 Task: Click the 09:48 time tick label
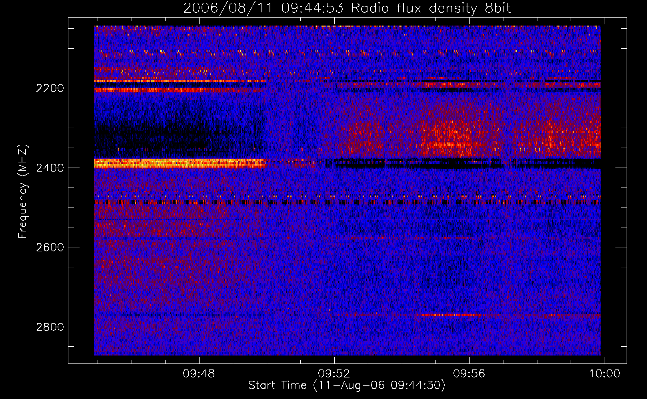pyautogui.click(x=199, y=374)
